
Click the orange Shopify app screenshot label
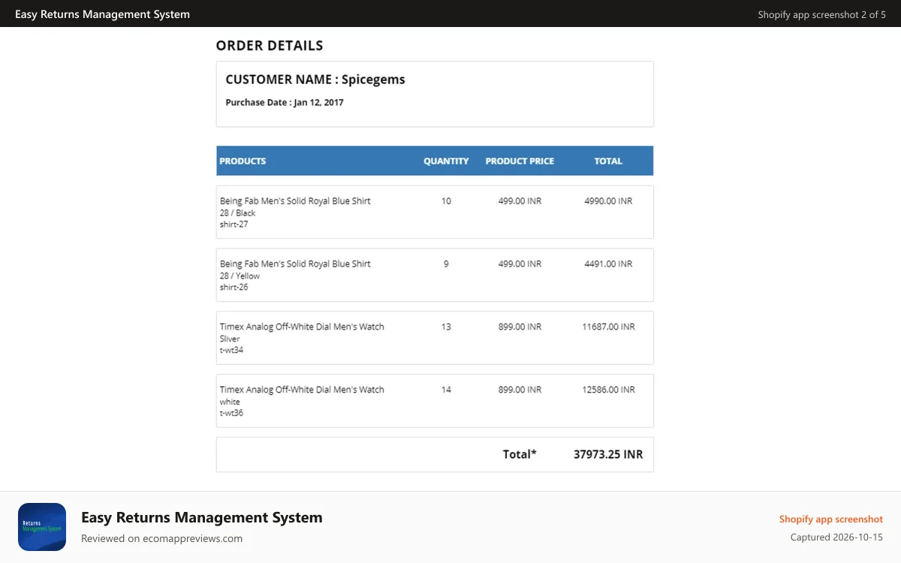(x=831, y=519)
